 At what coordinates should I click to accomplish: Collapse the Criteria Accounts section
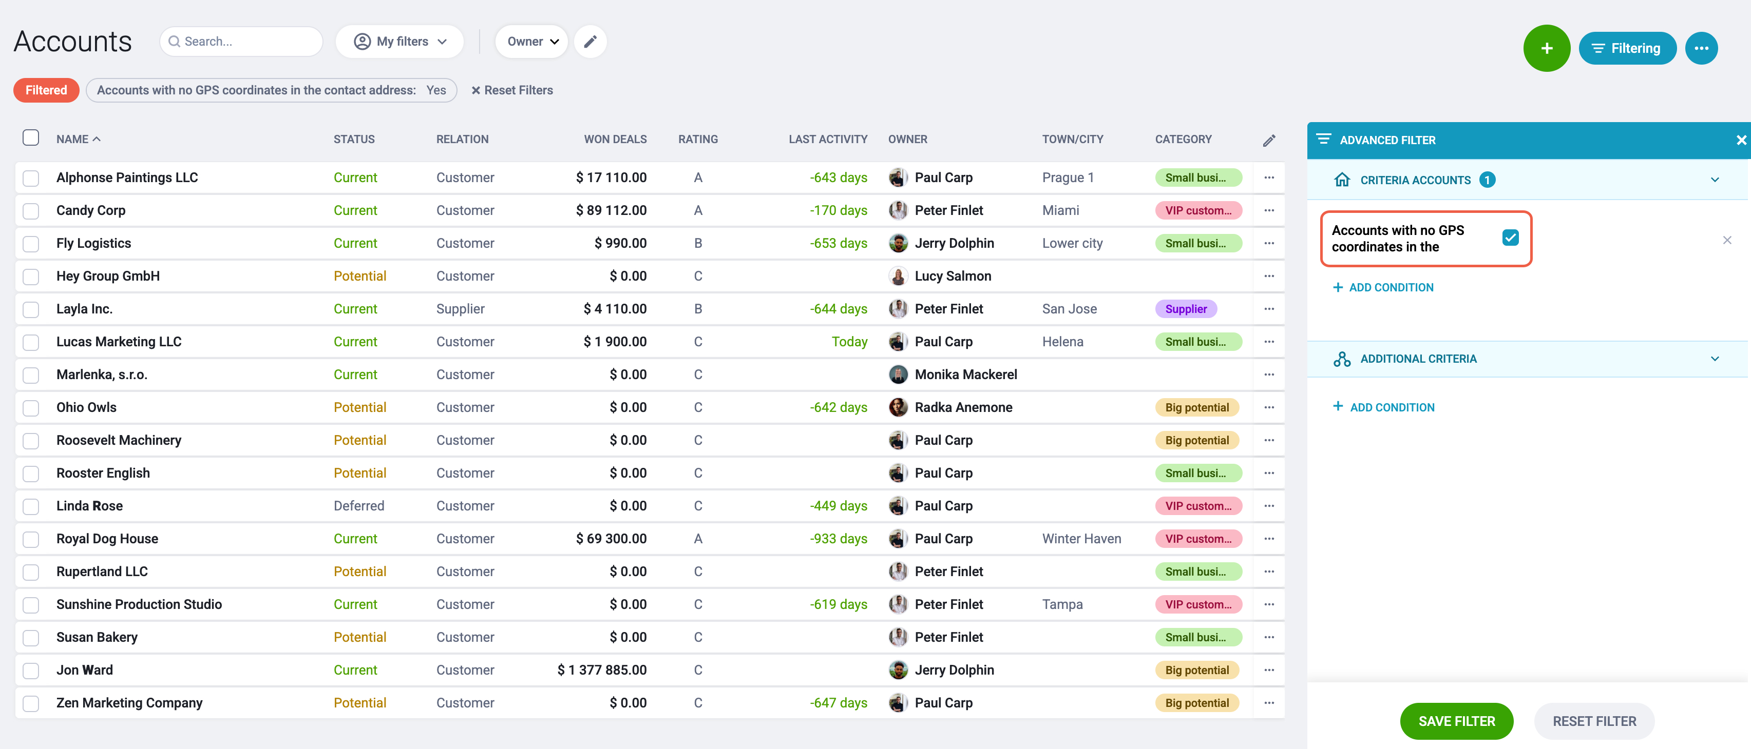pos(1714,180)
